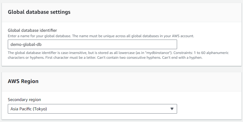Select the Asia Pacific (Tokyo) value text

(29, 109)
